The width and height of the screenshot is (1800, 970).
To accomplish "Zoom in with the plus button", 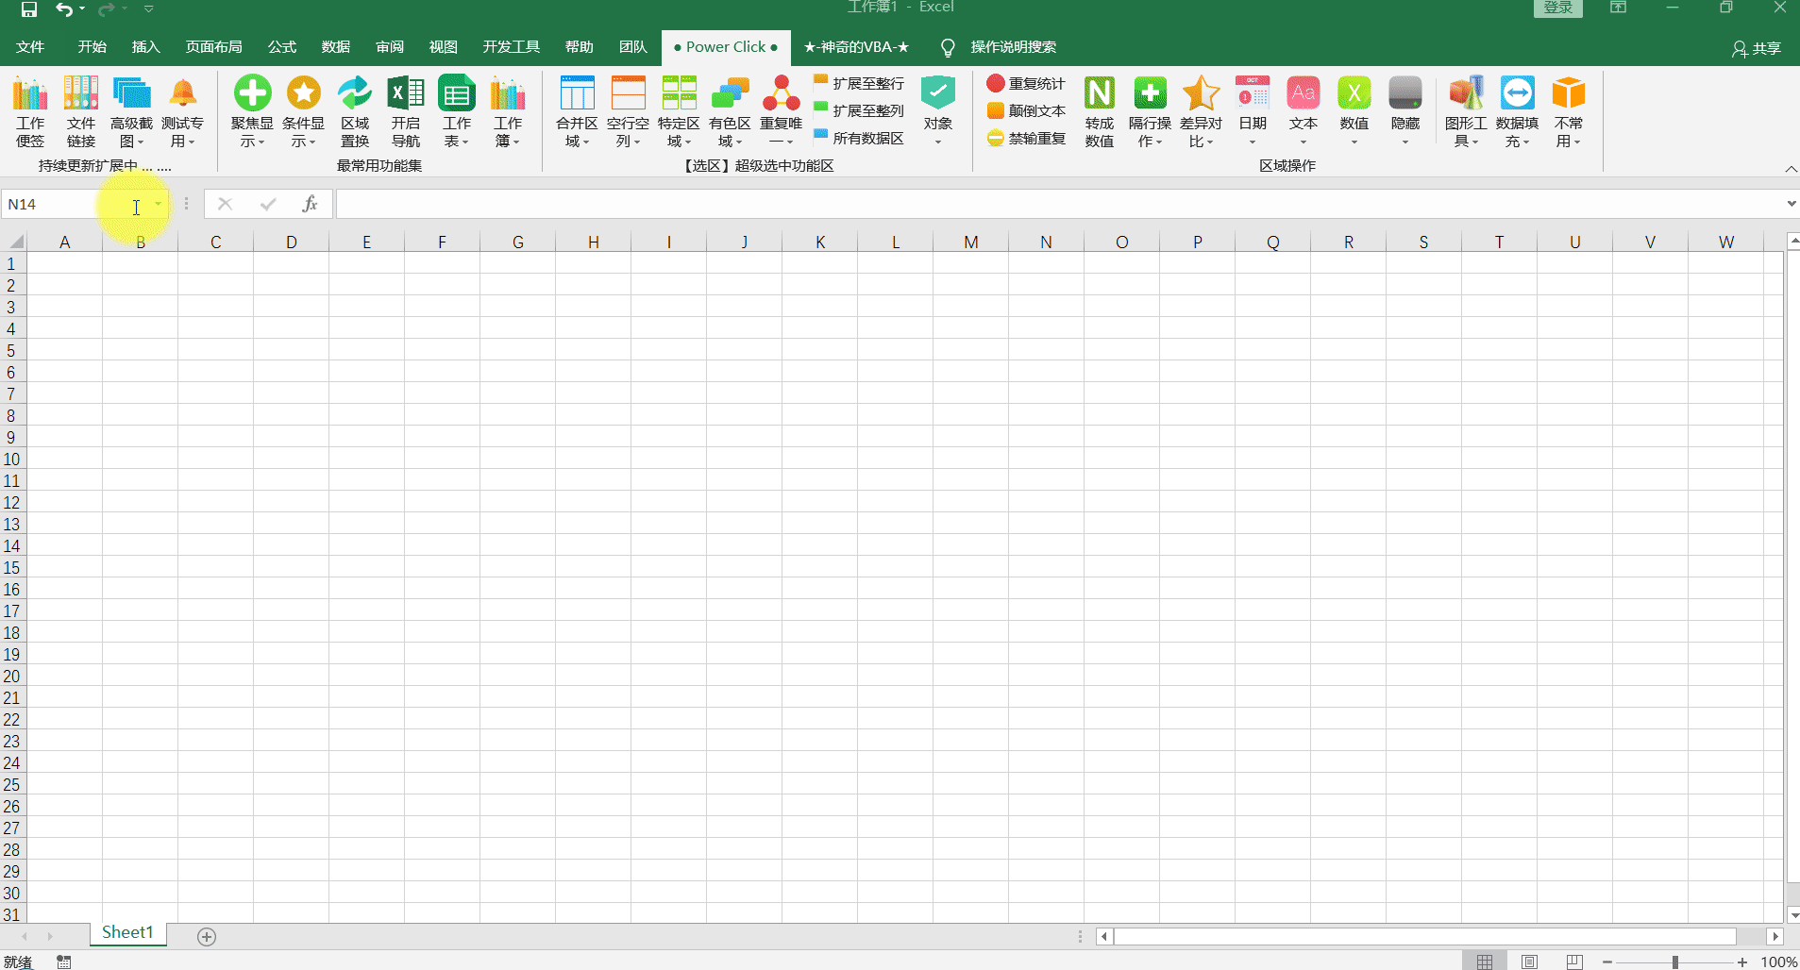I will pyautogui.click(x=1742, y=962).
